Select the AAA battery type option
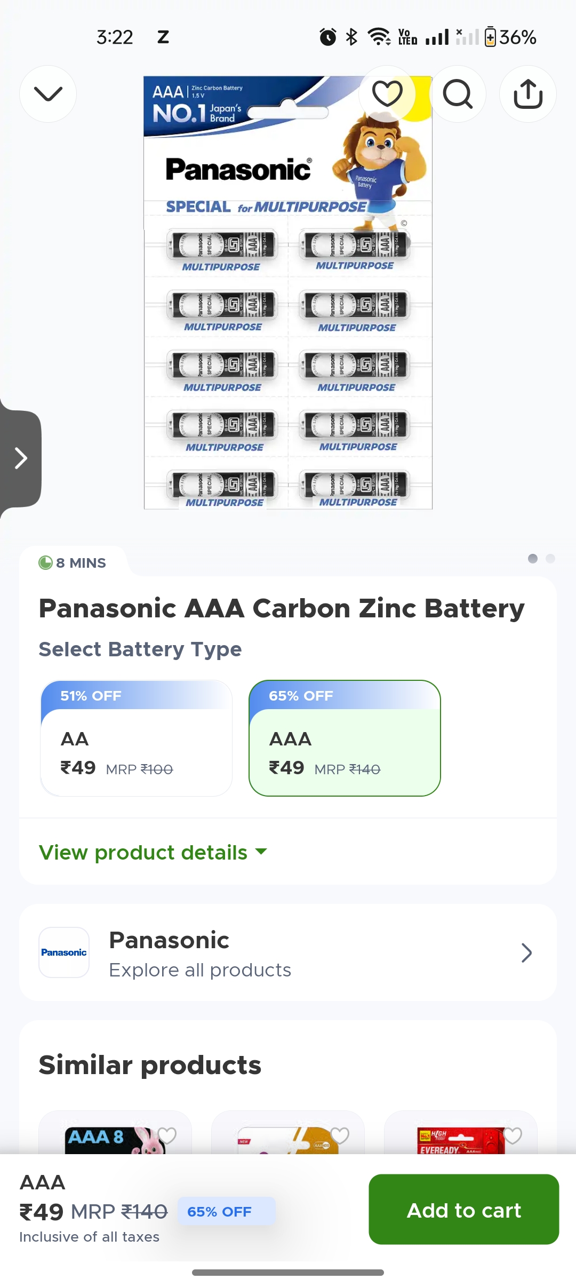The height and width of the screenshot is (1287, 576). pos(345,738)
